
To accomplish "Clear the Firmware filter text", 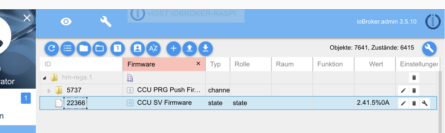I will 198,63.
